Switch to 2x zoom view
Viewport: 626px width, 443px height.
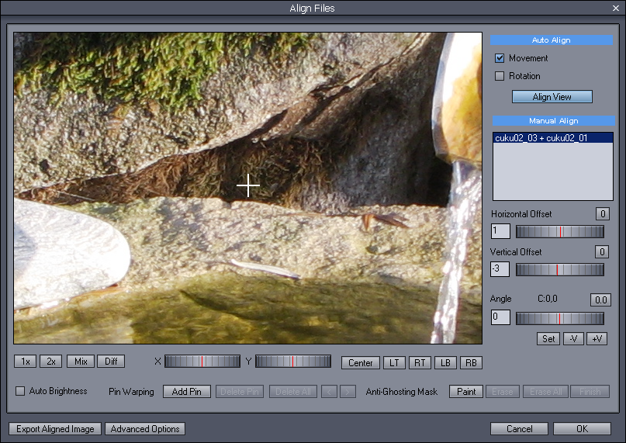point(50,362)
